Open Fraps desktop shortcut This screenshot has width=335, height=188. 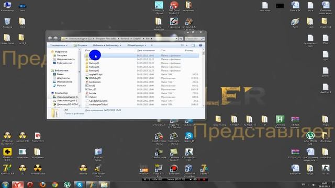(159, 170)
